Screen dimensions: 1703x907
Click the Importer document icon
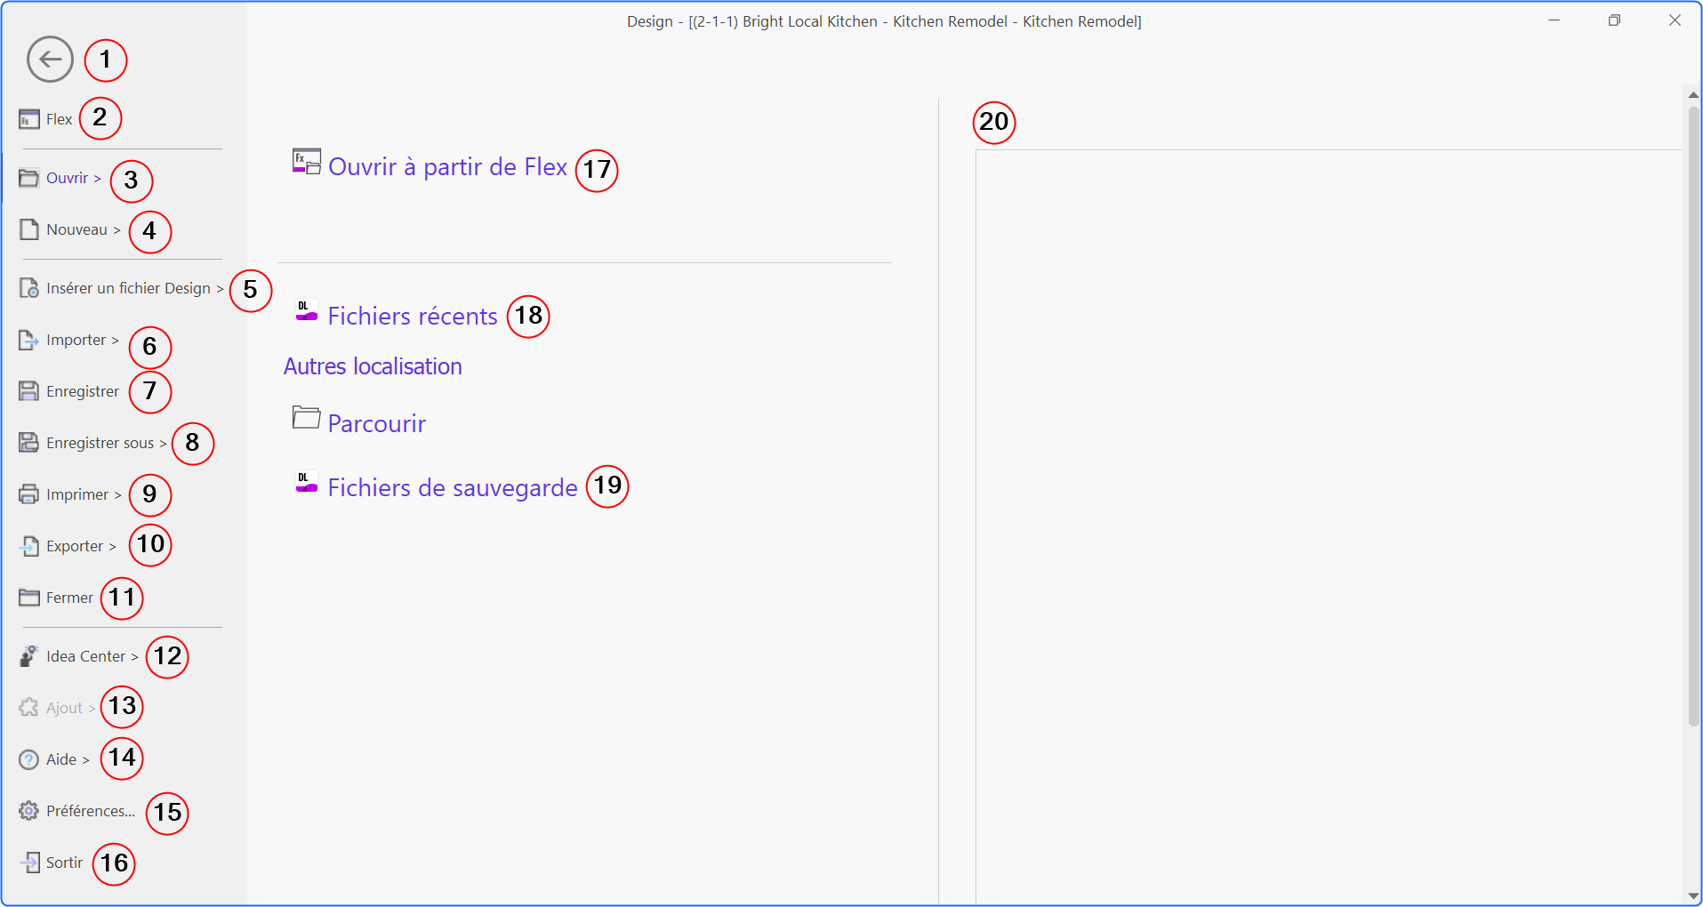(29, 340)
